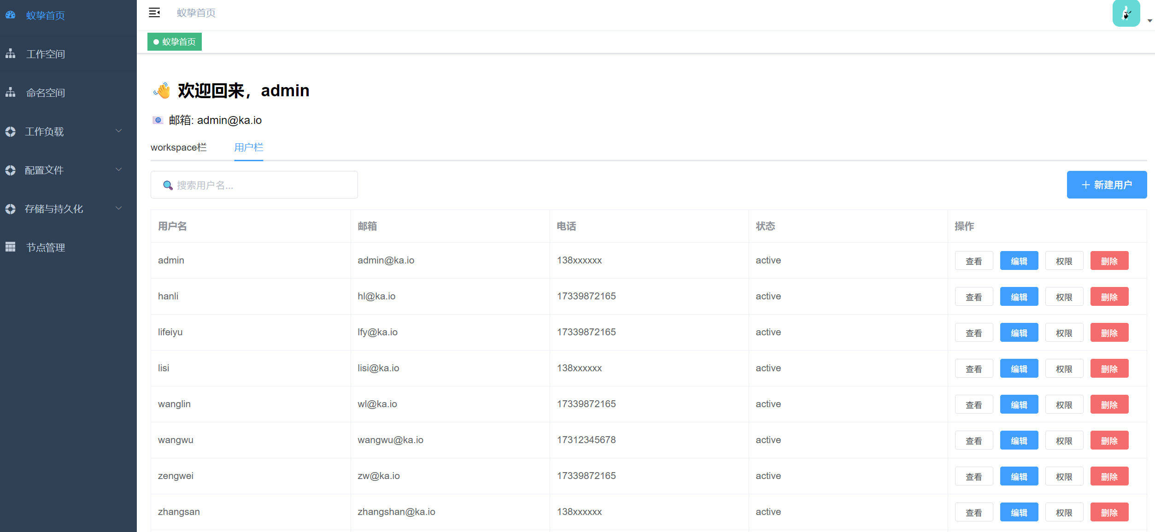
Task: Click the user avatar image at top right
Action: point(1126,14)
